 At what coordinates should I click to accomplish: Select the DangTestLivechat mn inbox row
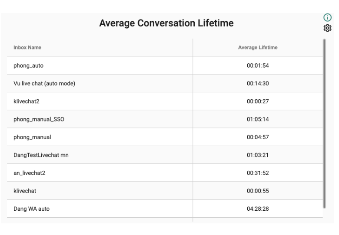pyautogui.click(x=165, y=155)
